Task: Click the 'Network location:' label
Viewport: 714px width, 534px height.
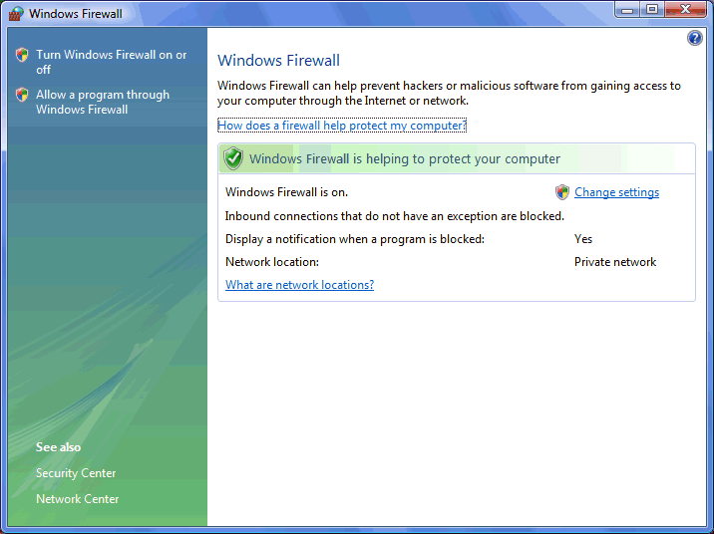Action: tap(272, 262)
